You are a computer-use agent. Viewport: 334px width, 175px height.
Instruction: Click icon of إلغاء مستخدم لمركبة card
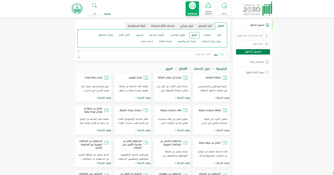(185, 110)
